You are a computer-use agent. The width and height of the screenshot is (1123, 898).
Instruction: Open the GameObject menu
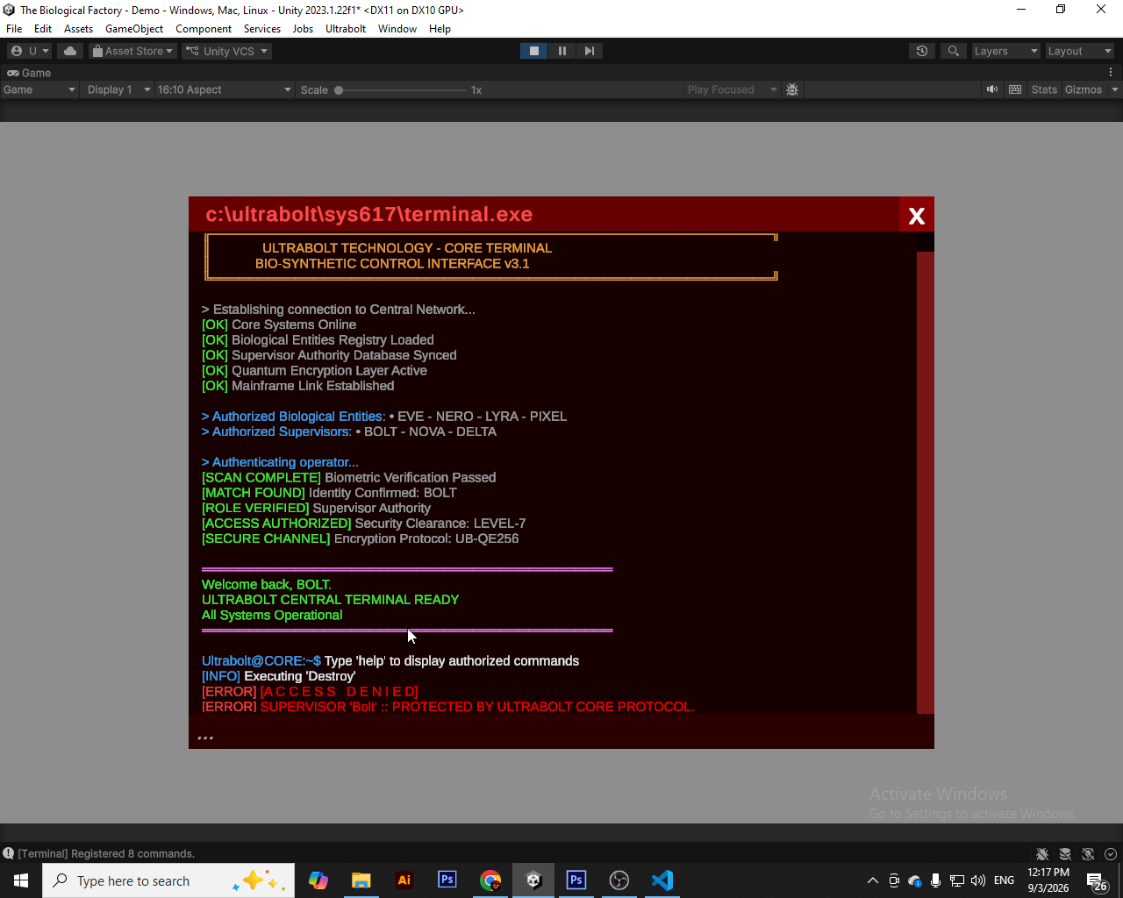[134, 29]
